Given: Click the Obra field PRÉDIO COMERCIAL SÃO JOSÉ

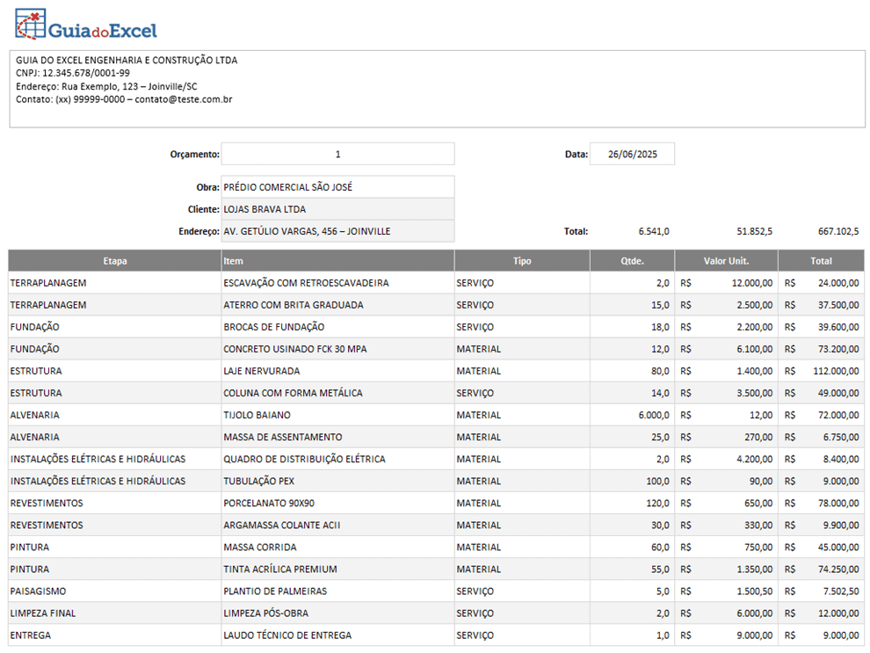Looking at the screenshot, I should [337, 187].
